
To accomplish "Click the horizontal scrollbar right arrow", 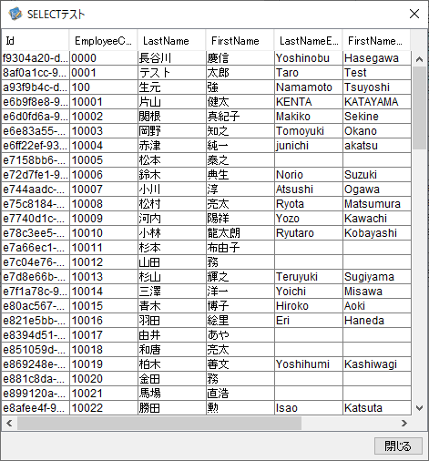I will tap(404, 423).
